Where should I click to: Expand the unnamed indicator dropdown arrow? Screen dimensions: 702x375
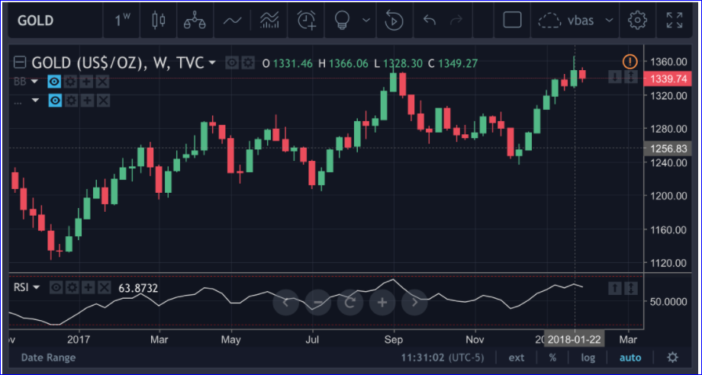pyautogui.click(x=35, y=101)
